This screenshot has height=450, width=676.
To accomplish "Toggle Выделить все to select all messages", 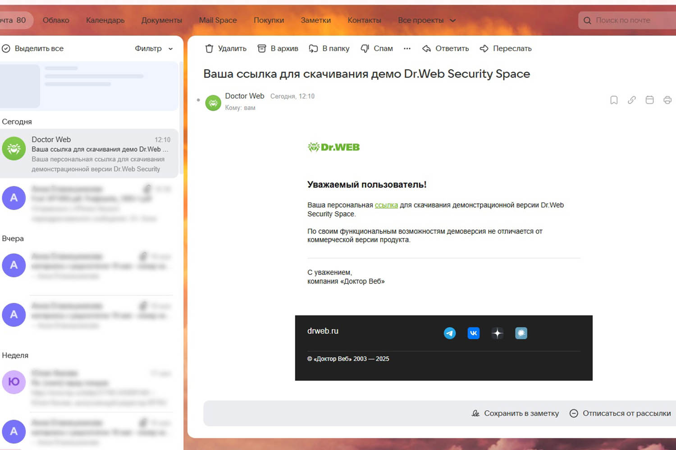I will 32,49.
